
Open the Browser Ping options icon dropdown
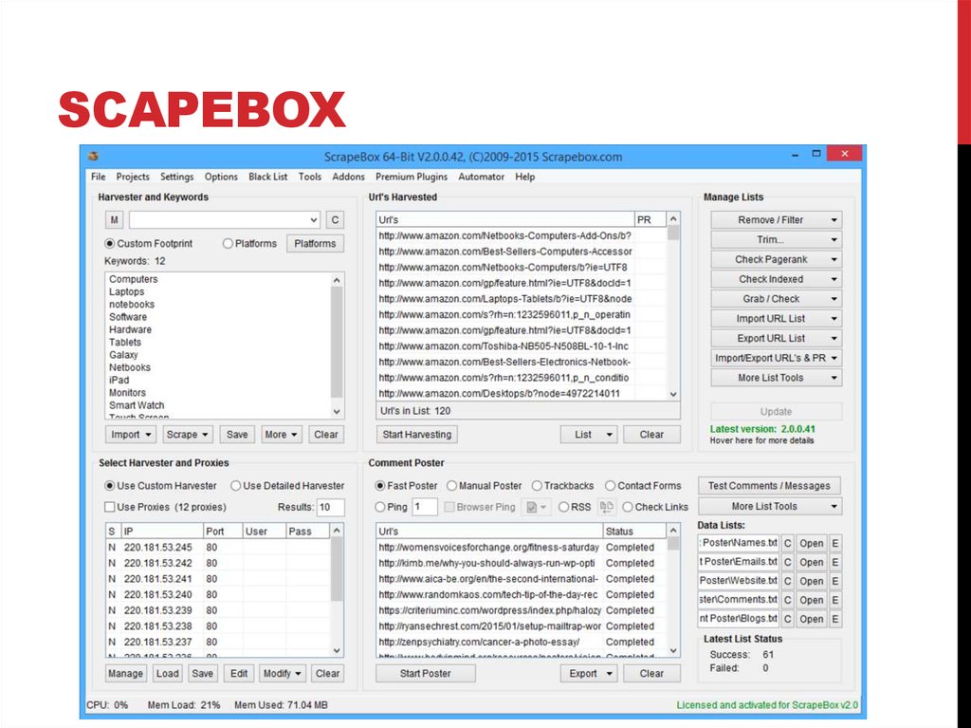tap(536, 507)
